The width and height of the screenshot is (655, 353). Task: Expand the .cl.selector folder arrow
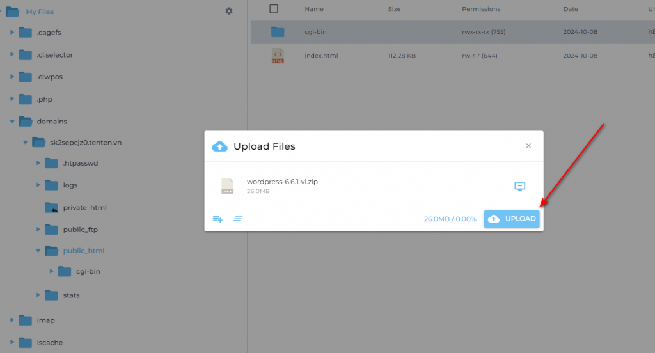coord(12,54)
